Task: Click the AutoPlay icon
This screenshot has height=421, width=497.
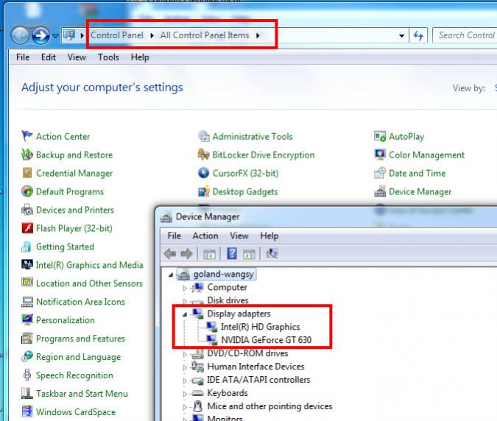Action: 380,136
